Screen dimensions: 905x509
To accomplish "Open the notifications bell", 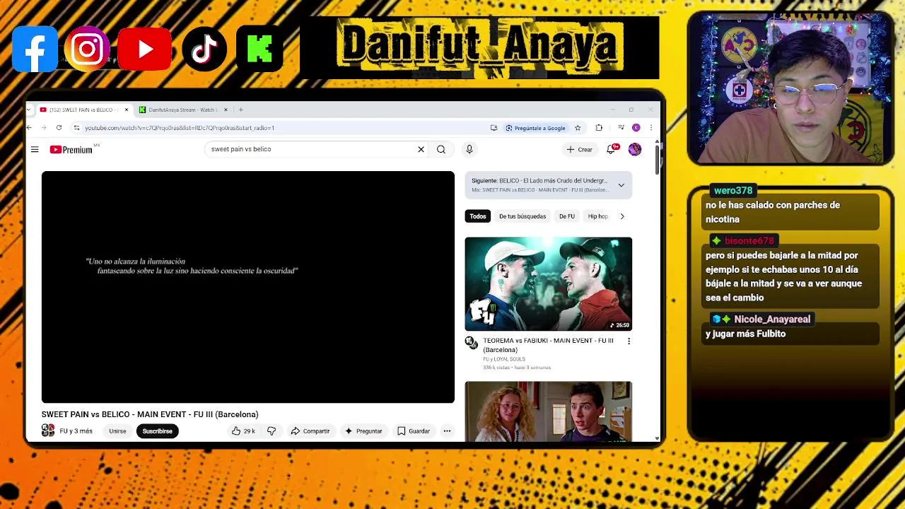I will pyautogui.click(x=612, y=149).
